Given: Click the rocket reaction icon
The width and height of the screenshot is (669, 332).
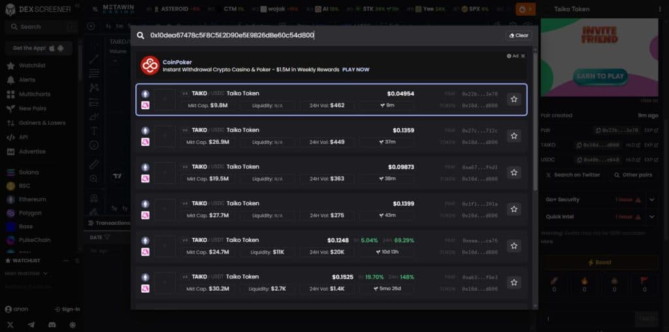Looking at the screenshot, I should [554, 284].
